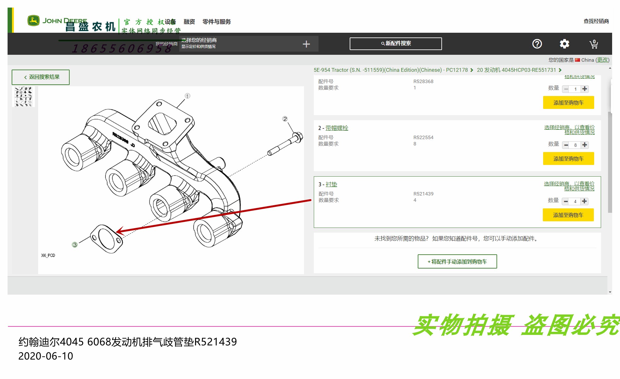Change country from China
Viewport: 620px width, 379px height.
click(x=602, y=60)
